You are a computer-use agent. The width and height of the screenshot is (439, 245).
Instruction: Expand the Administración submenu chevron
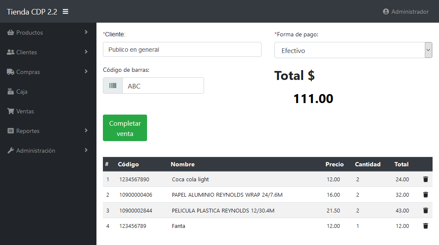[86, 150]
